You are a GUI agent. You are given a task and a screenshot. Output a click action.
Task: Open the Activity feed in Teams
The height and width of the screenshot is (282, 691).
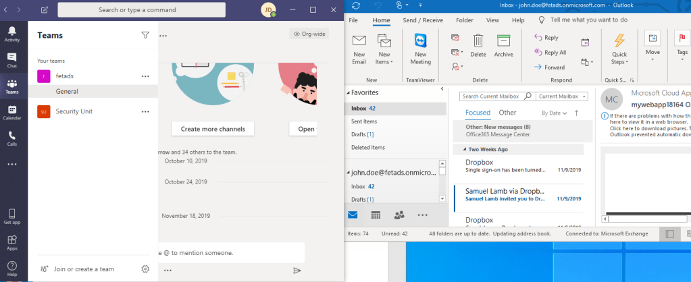click(12, 34)
